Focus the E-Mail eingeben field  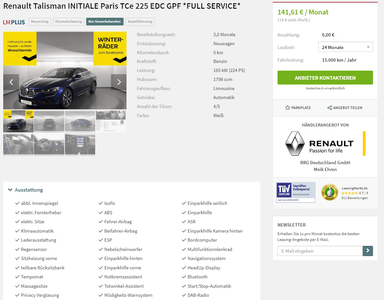pos(320,251)
